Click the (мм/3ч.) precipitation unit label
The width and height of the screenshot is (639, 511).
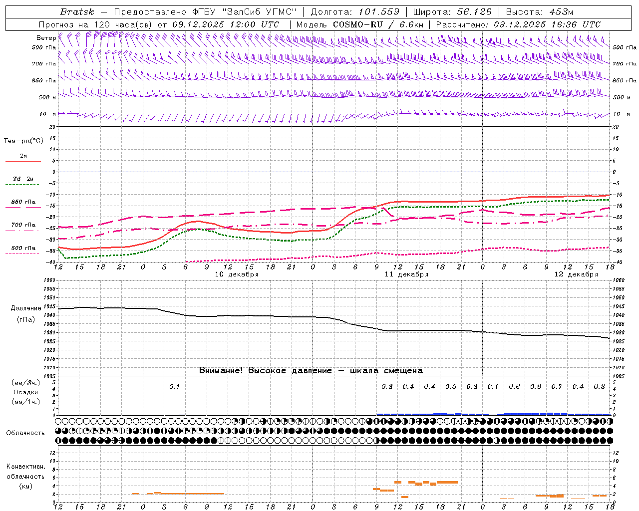click(26, 383)
